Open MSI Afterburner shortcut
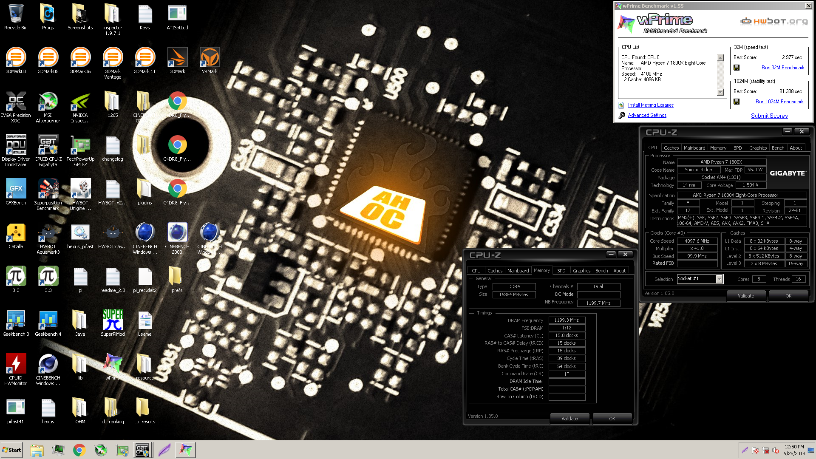The image size is (816, 459). (x=48, y=107)
